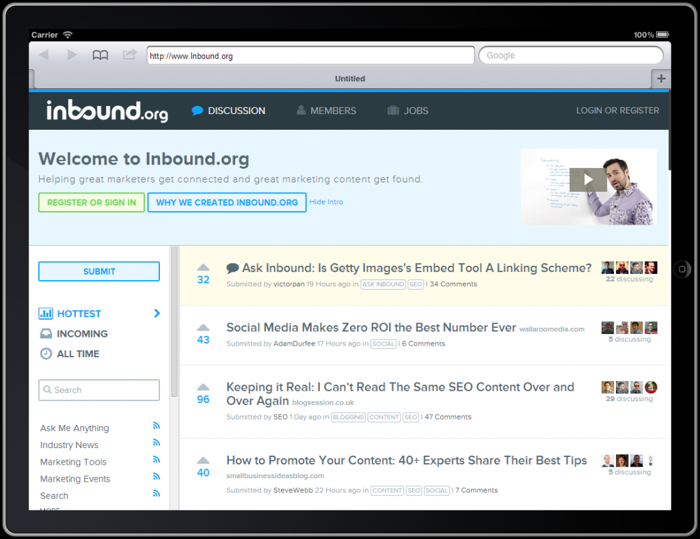
Task: Click the sidebar Search input box
Action: tap(99, 390)
